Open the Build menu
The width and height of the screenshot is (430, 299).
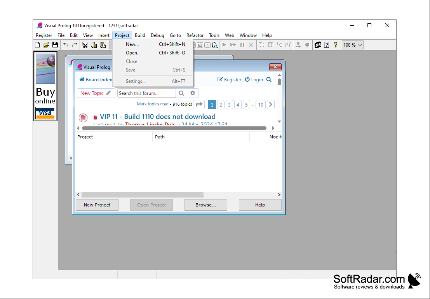[x=140, y=35]
